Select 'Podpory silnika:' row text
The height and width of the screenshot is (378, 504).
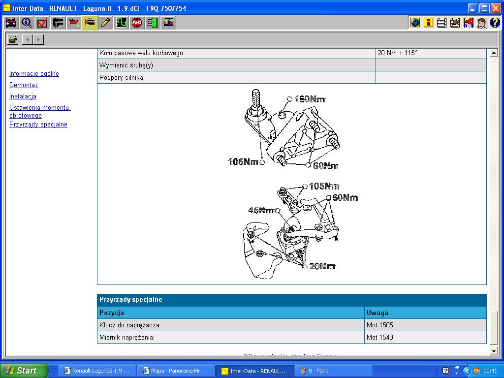122,77
